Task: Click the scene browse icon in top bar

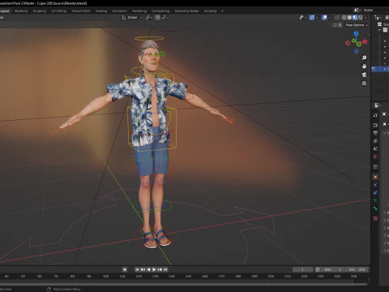Action: 357,10
